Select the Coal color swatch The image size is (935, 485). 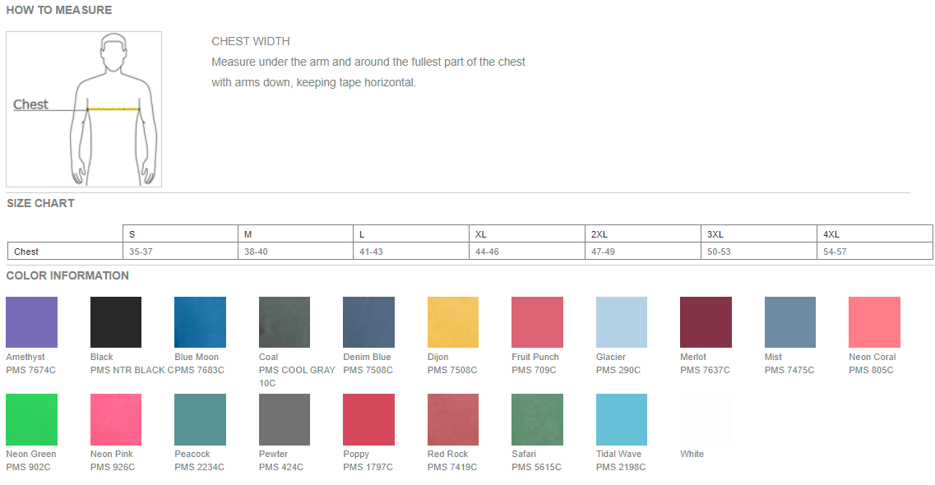[x=285, y=322]
